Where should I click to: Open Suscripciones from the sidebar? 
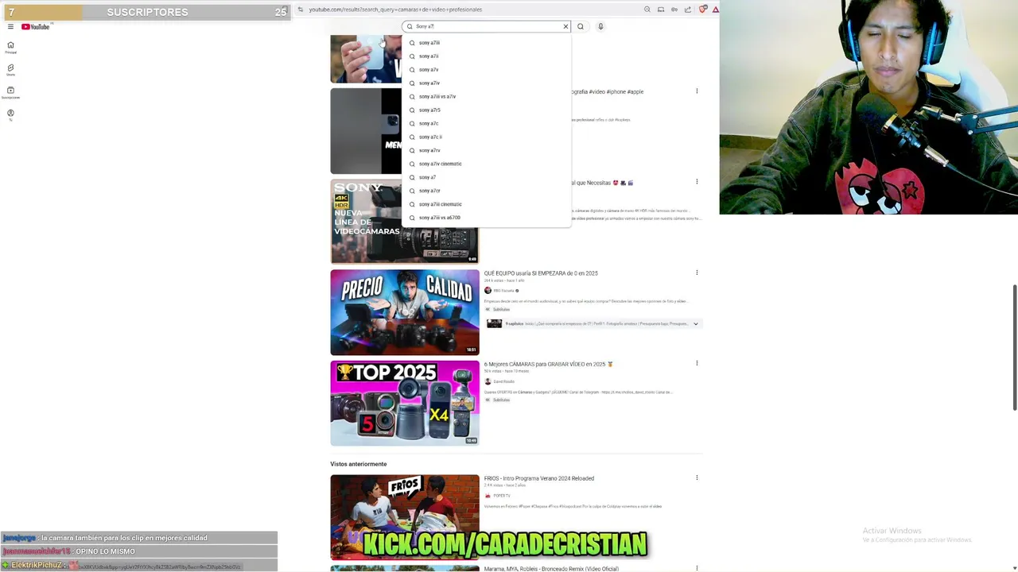pos(10,92)
